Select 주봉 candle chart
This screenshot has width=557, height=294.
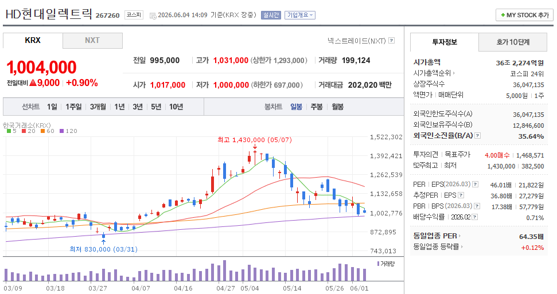pyautogui.click(x=317, y=107)
